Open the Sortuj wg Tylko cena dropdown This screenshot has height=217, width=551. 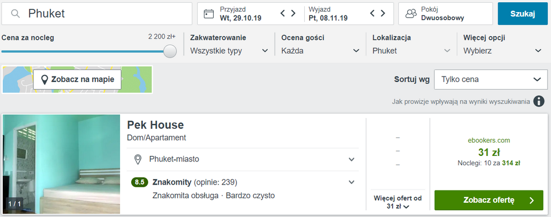tap(491, 79)
